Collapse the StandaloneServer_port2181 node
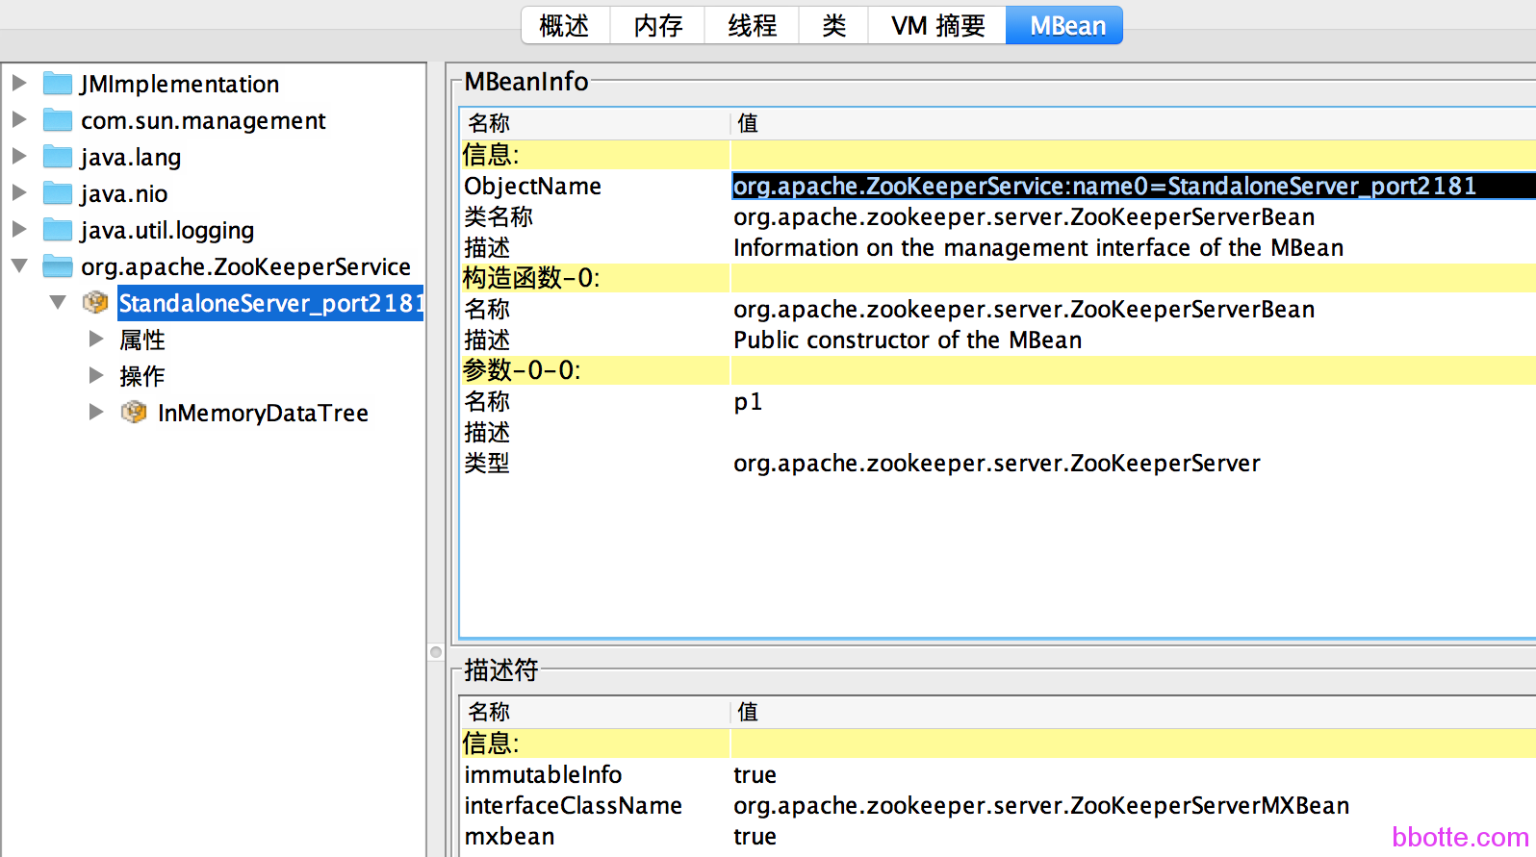 58,302
